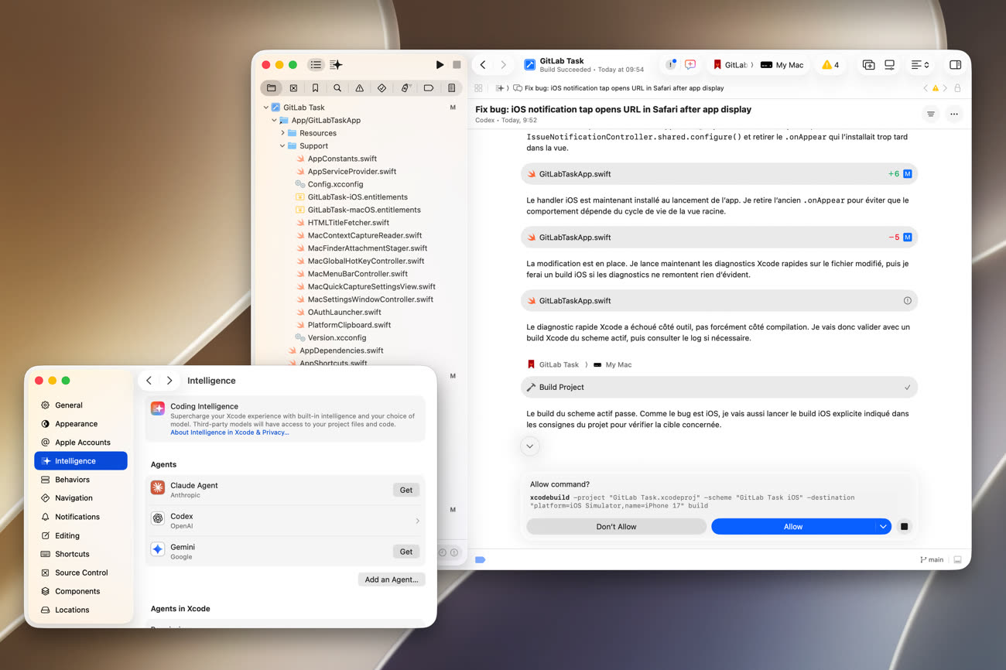The height and width of the screenshot is (670, 1006).
Task: Collapse the Support folder
Action: coord(282,145)
